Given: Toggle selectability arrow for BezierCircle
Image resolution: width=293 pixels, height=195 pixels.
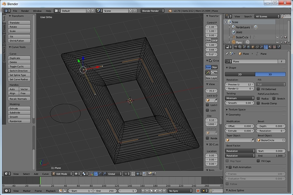Looking at the screenshot, I should 282,37.
